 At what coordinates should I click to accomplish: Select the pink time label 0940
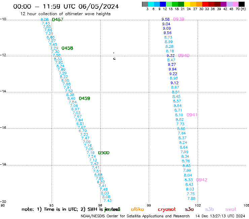coord(184,56)
